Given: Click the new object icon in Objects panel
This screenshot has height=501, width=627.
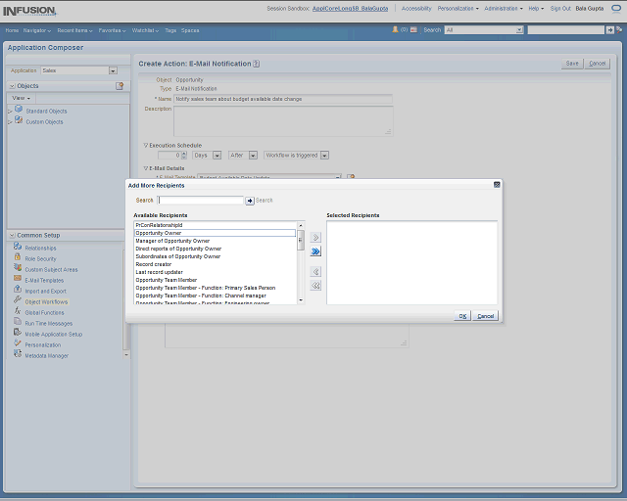Looking at the screenshot, I should [120, 86].
